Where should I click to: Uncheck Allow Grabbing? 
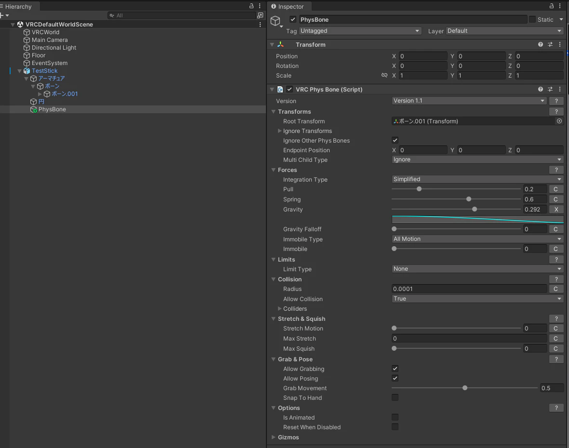395,369
